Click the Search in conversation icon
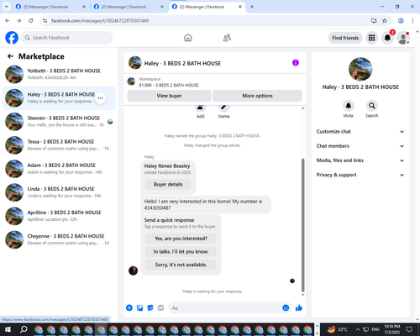Screen dimensions: 420x336 (372, 106)
